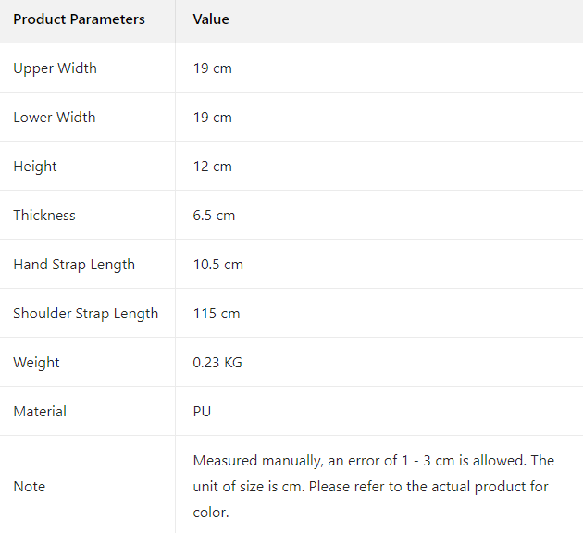The height and width of the screenshot is (533, 583).
Task: Select the Shoulder Strap Length label
Action: tap(86, 314)
